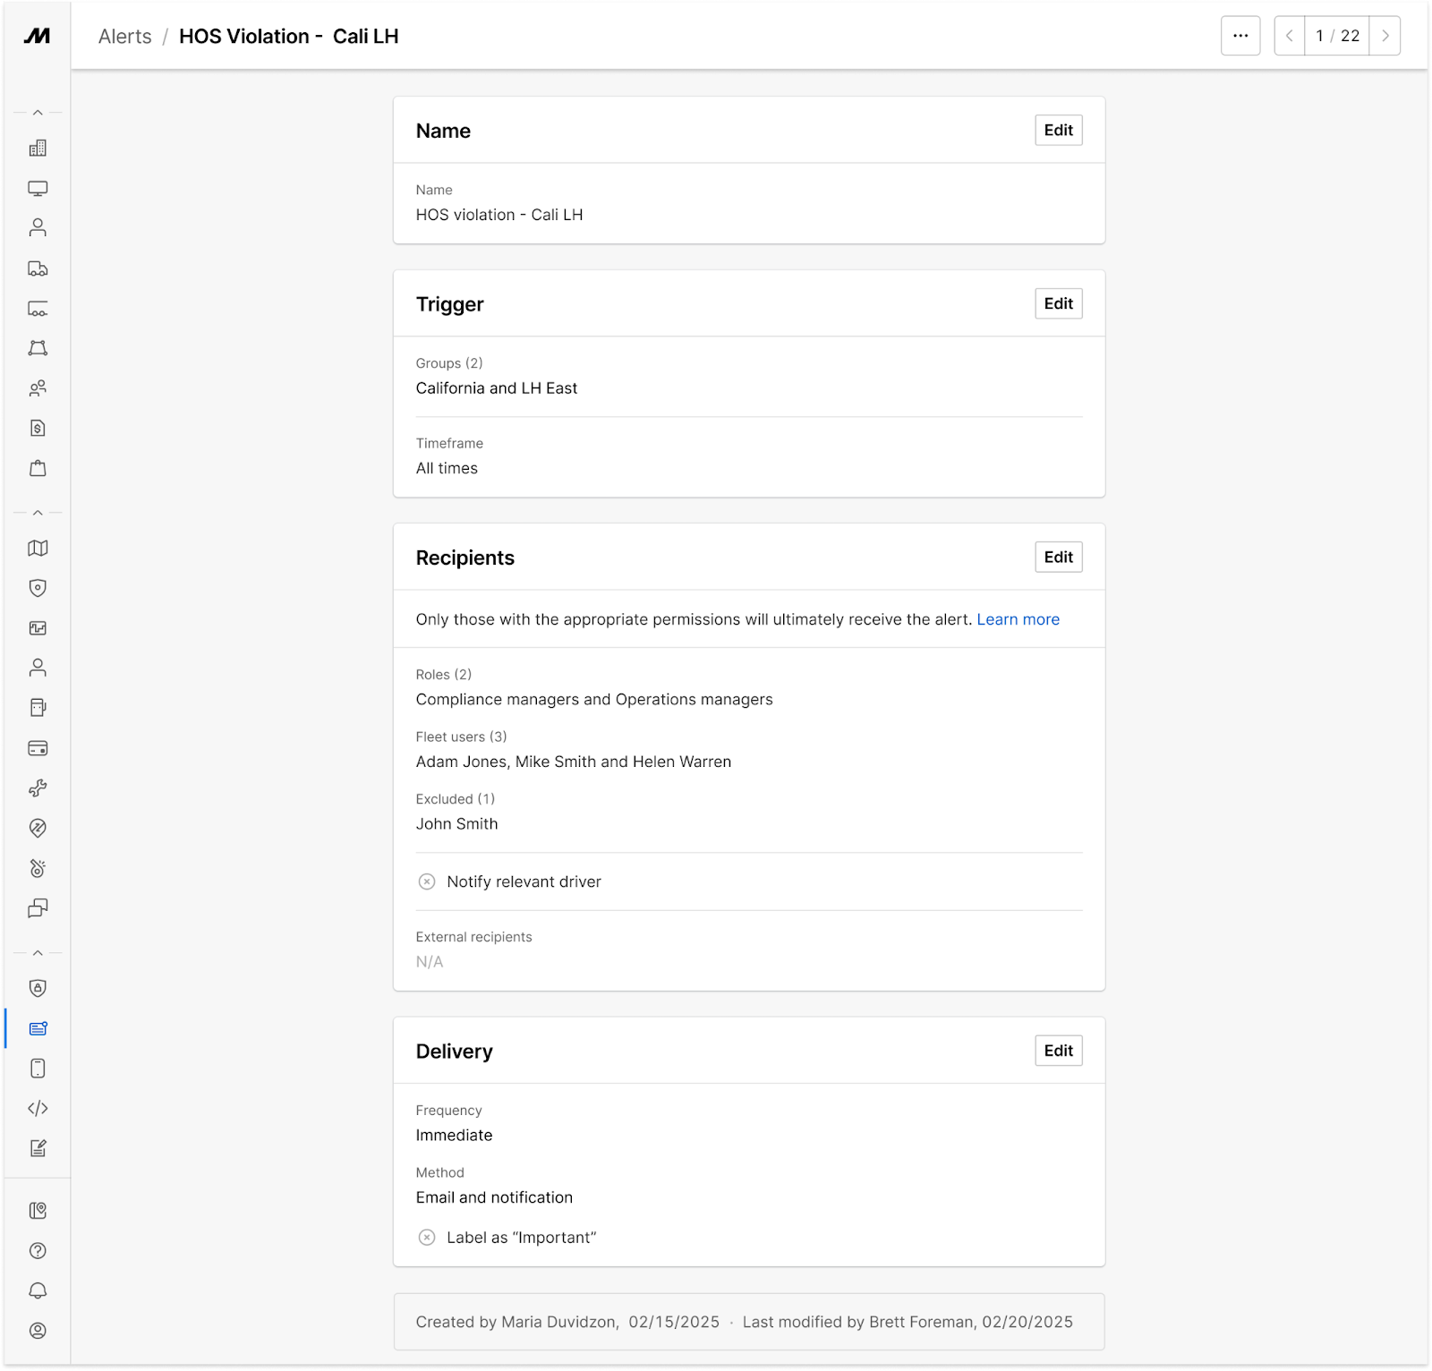Open the help question mark icon
Viewport: 1432px width, 1371px height.
point(38,1251)
